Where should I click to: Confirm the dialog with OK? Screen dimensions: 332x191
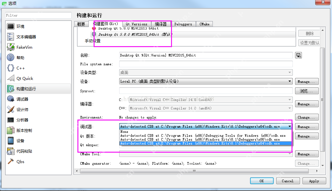[x=262, y=181]
